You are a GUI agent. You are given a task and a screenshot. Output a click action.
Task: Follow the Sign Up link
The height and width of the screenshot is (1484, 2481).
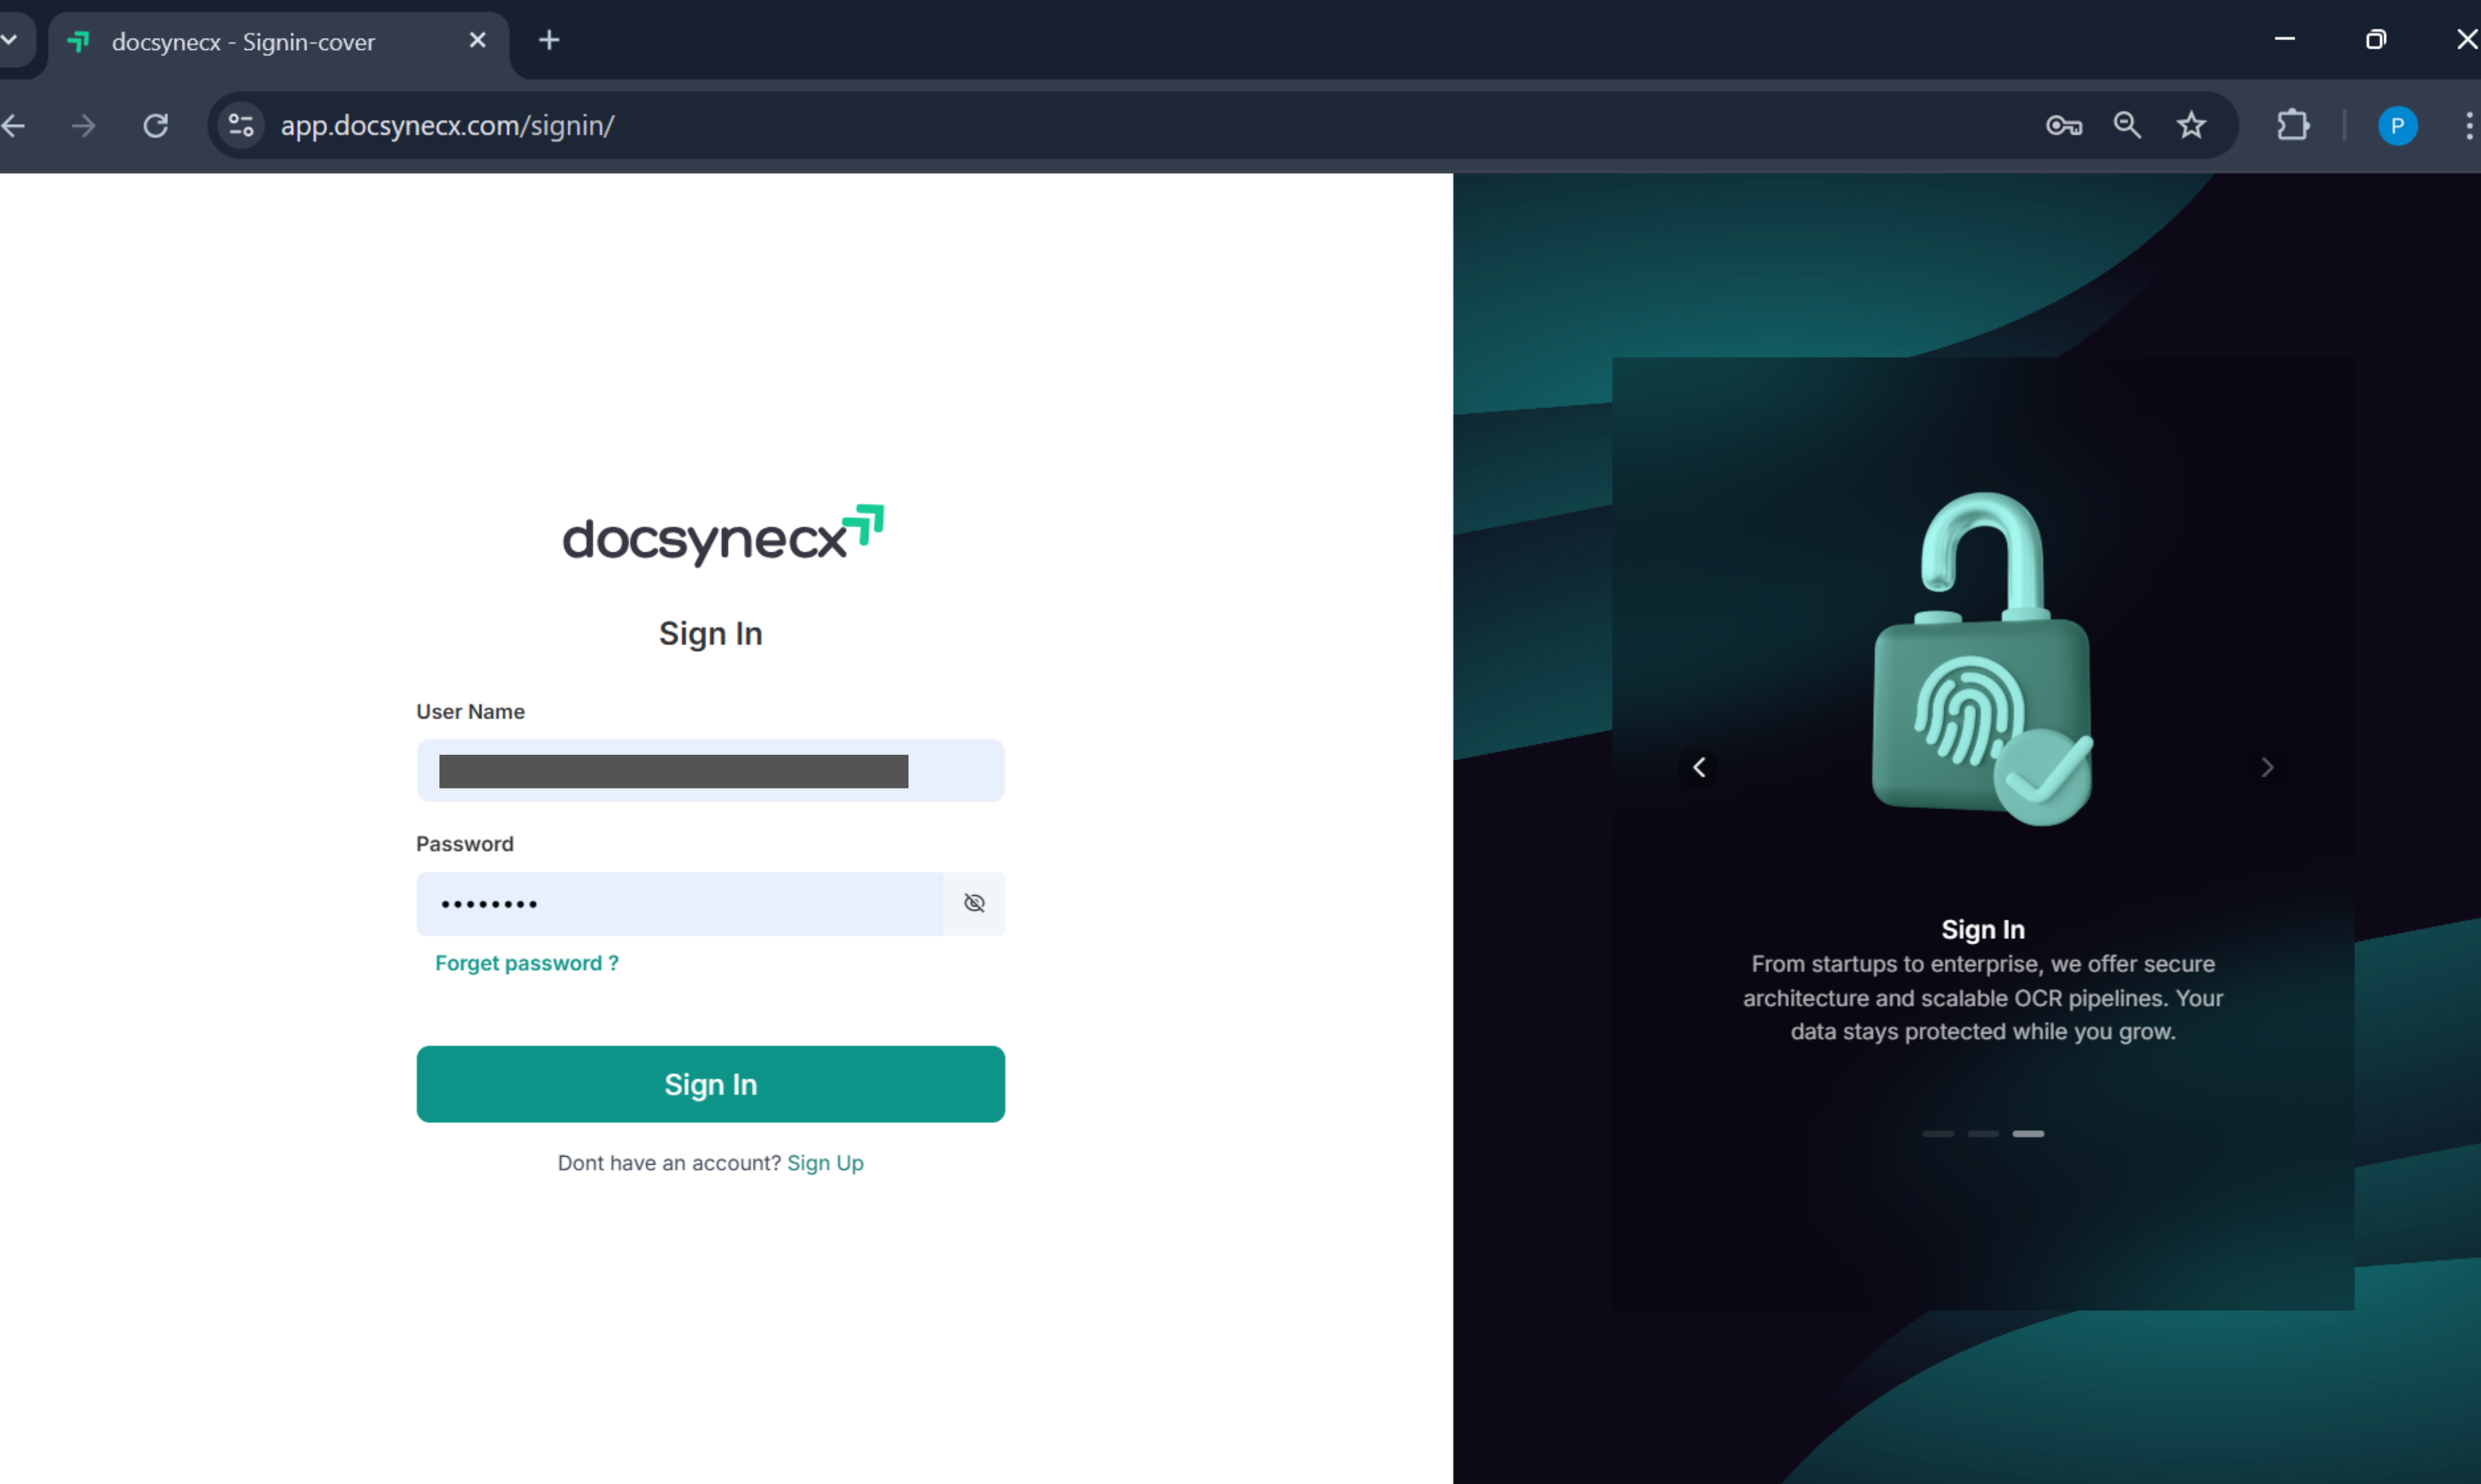(824, 1162)
